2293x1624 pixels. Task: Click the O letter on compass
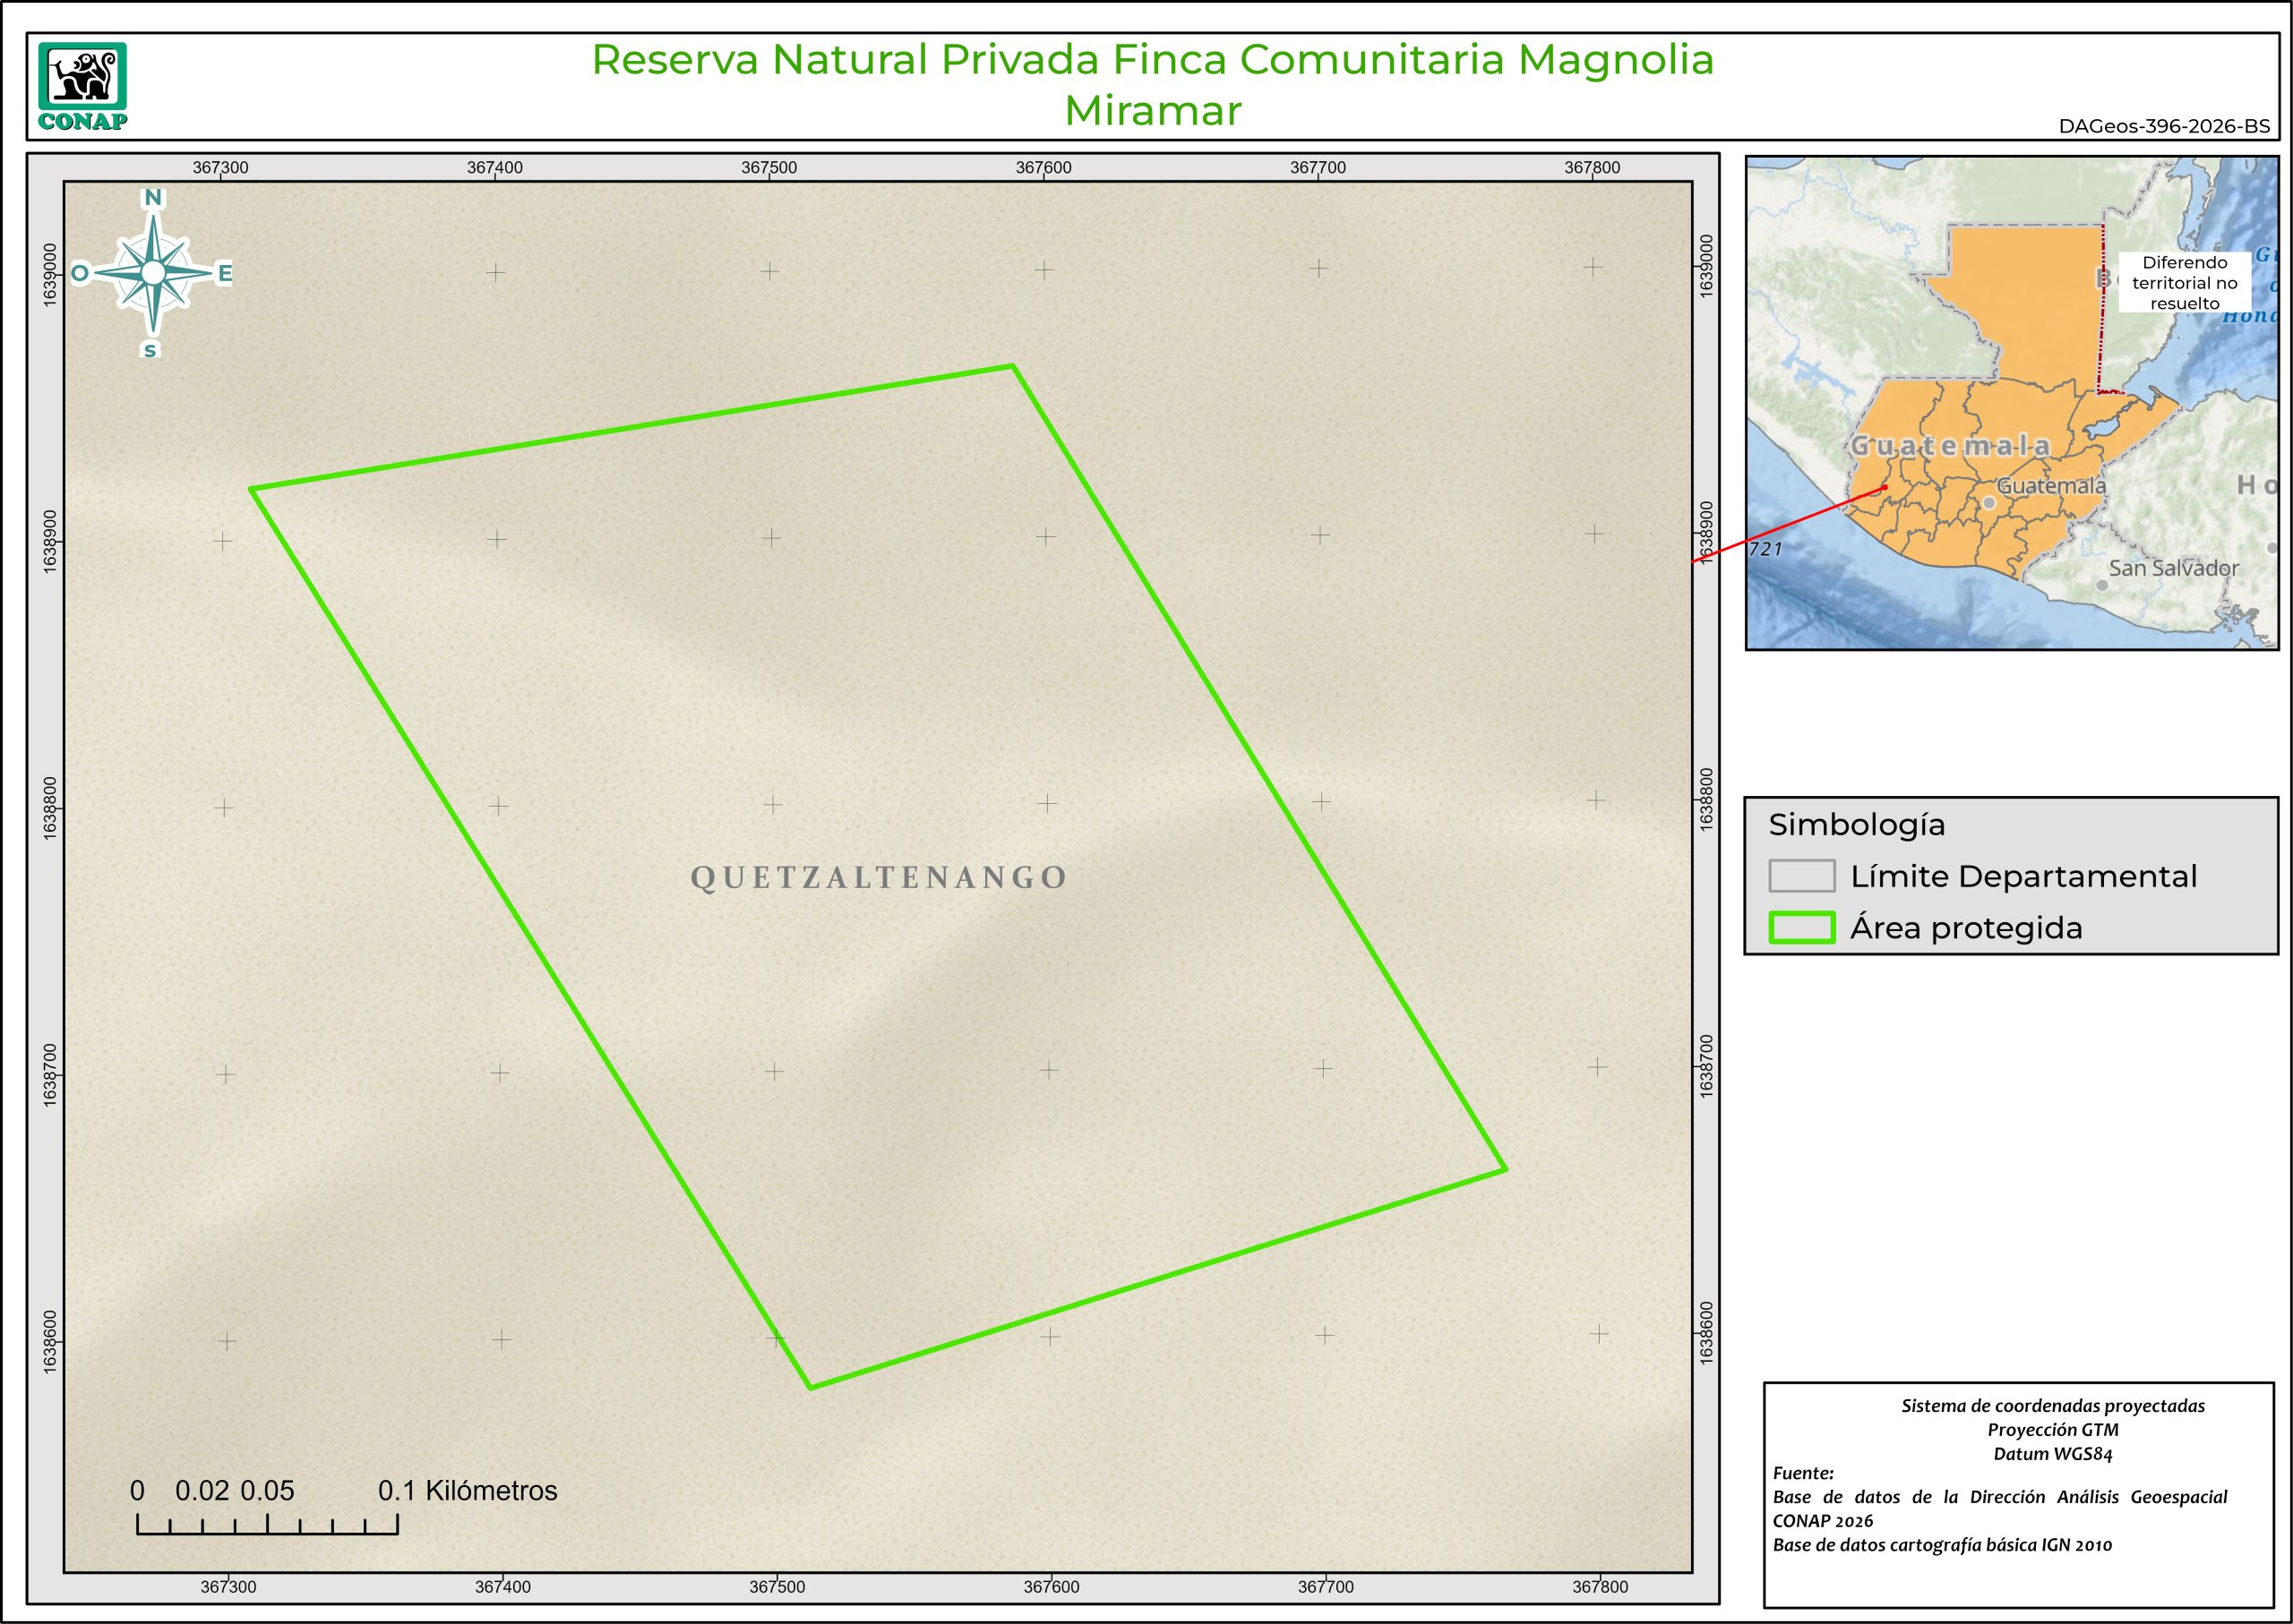[80, 273]
